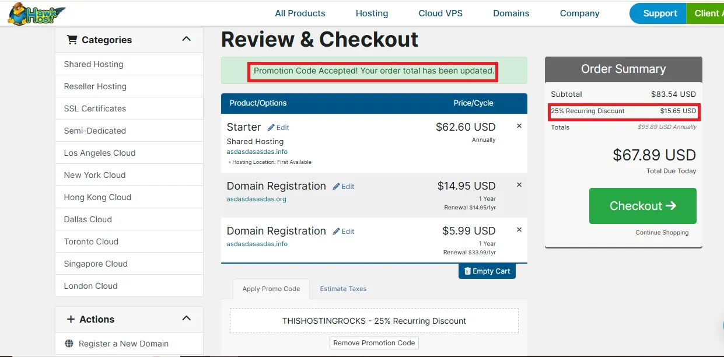Click the Review & Checkout heading
Screen dimensions: 724x357
pyautogui.click(x=320, y=39)
